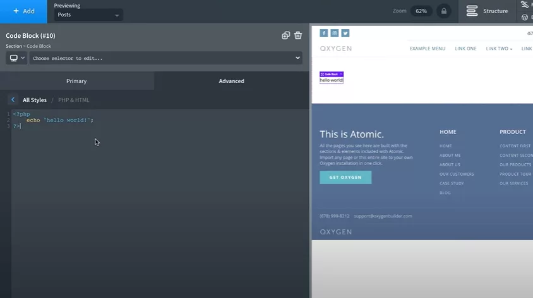The width and height of the screenshot is (533, 298).
Task: Click CONTENT FIRST footer link
Action: [x=515, y=146]
